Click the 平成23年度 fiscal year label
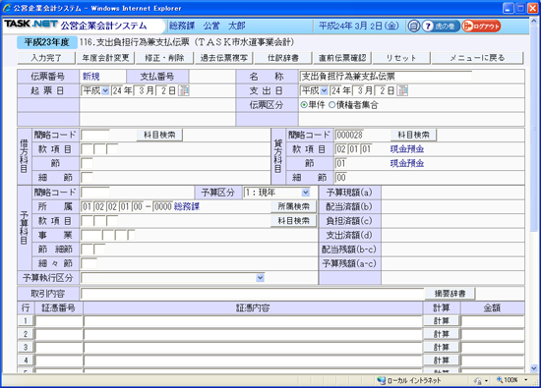Image resolution: width=541 pixels, height=388 pixels. pyautogui.click(x=47, y=42)
